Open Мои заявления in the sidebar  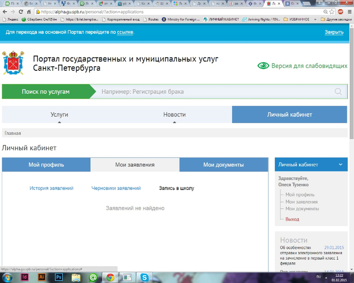tap(302, 202)
